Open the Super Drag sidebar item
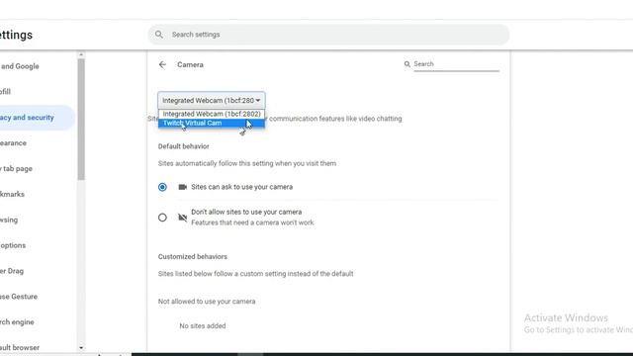The width and height of the screenshot is (633, 356). pyautogui.click(x=12, y=271)
